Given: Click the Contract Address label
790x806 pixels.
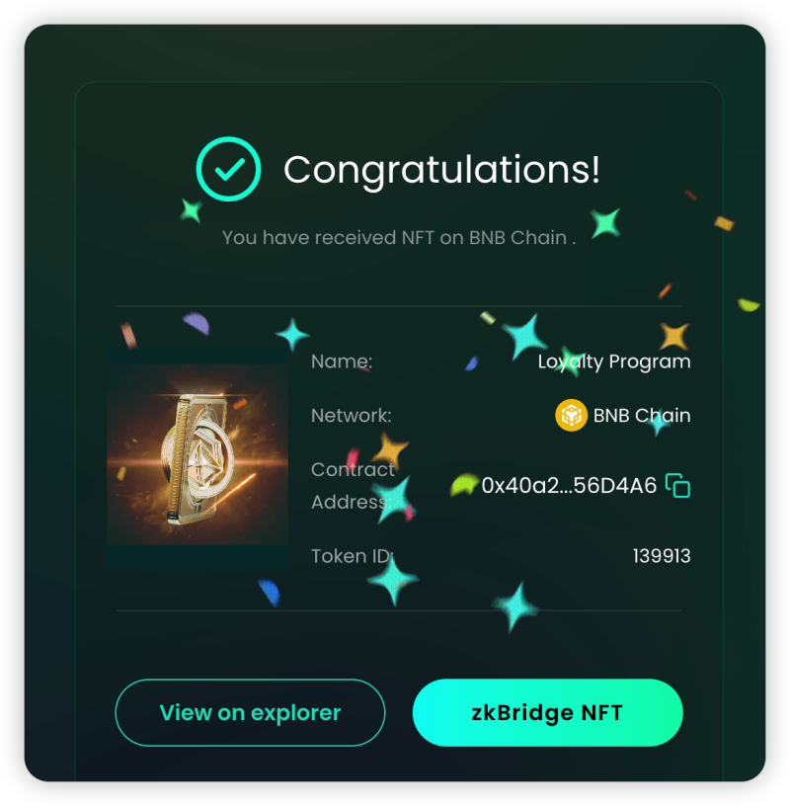Looking at the screenshot, I should coord(353,485).
